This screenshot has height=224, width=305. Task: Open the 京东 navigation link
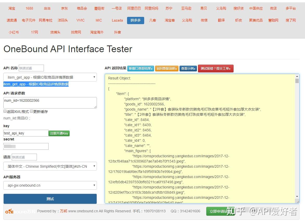click(x=64, y=8)
